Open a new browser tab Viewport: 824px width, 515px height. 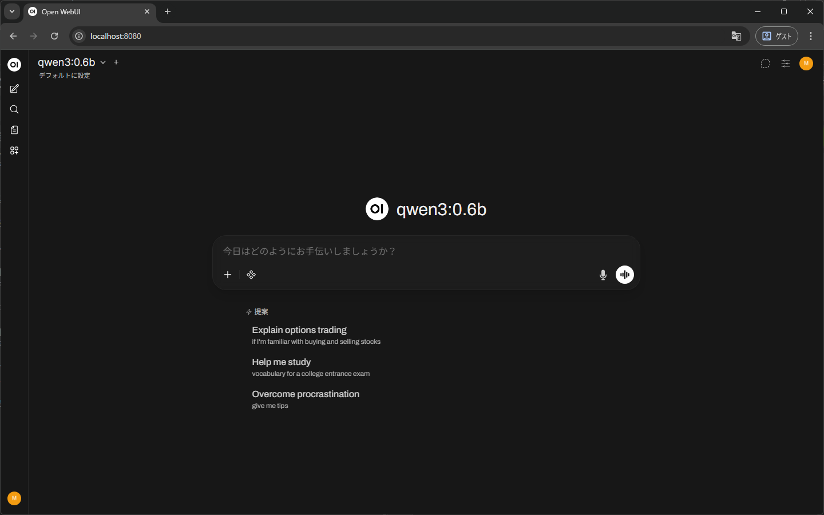(x=168, y=11)
